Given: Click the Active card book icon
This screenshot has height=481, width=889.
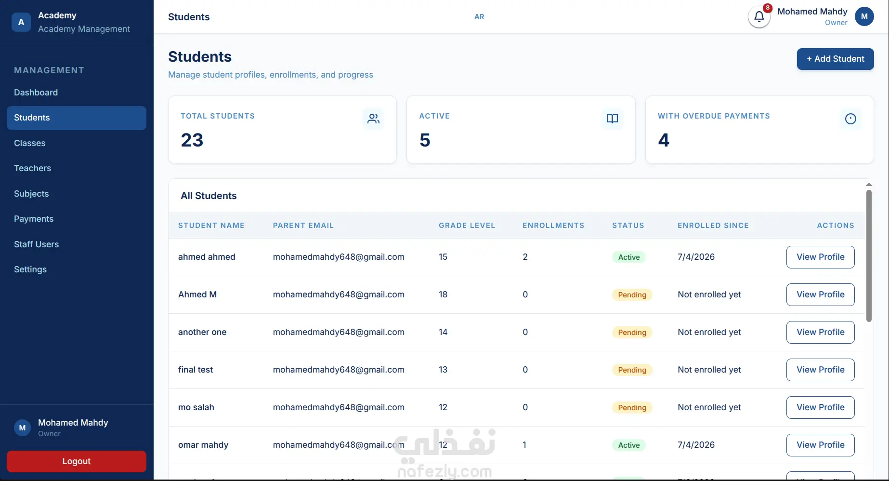Looking at the screenshot, I should pos(612,119).
